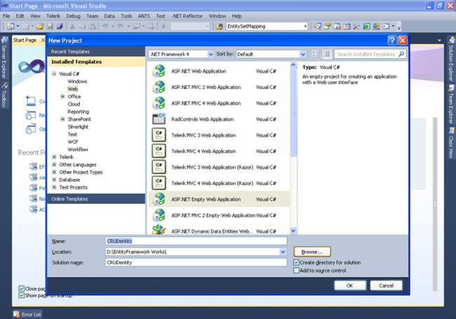Image resolution: width=456 pixels, height=319 pixels.
Task: Click the Open File toolbar icon
Action: [x=40, y=27]
